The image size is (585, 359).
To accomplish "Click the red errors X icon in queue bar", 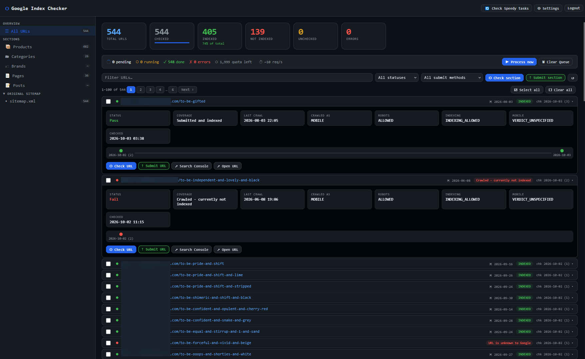I will [191, 62].
